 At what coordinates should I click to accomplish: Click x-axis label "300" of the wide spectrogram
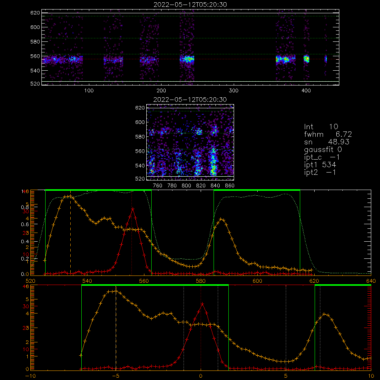click(234, 91)
